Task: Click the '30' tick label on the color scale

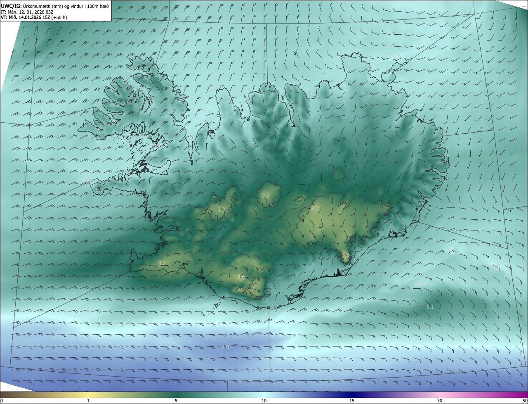Action: pos(440,401)
